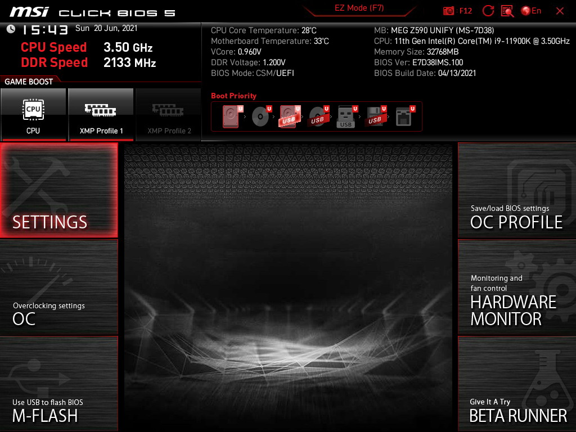The image size is (576, 432).
Task: Click the MB: MEG Z590 UNIFY text
Action: pos(434,30)
